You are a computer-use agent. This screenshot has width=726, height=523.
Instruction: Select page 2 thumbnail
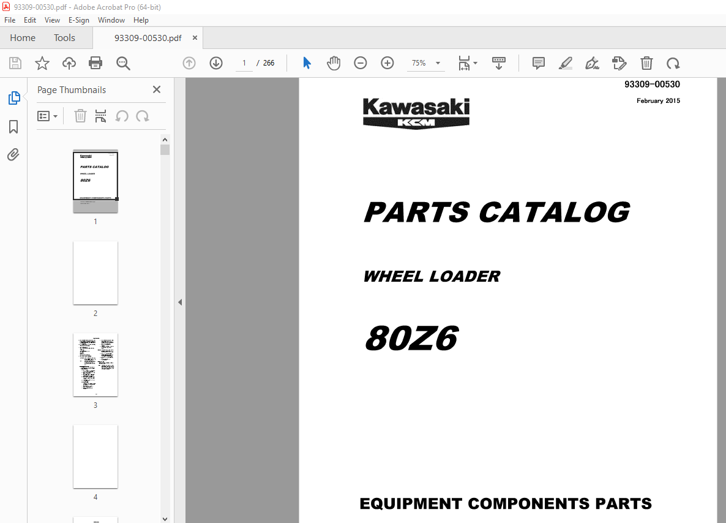click(x=95, y=273)
